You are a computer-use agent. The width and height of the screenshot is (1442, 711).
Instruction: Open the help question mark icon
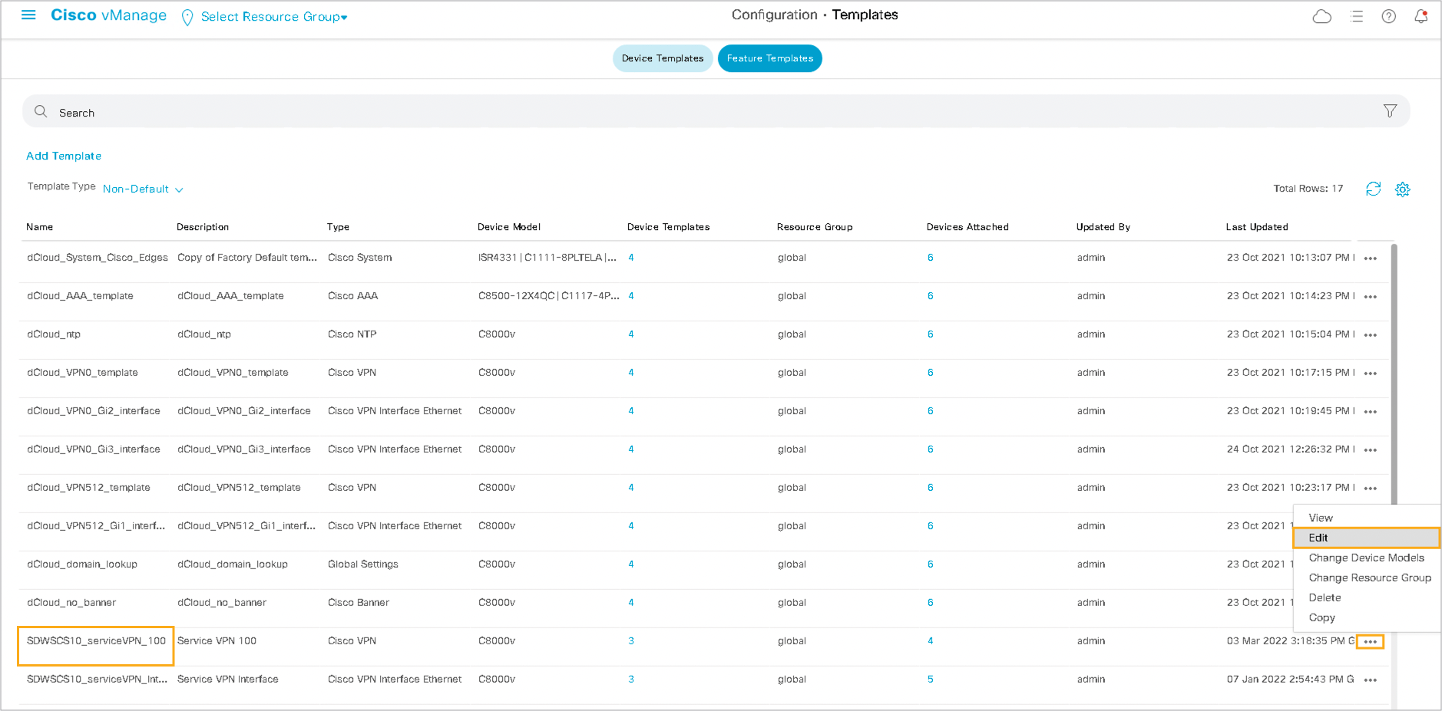(1388, 16)
